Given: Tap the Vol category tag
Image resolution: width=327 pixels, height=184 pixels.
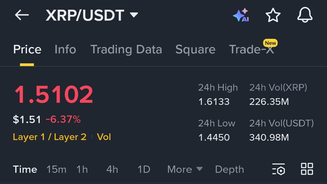Looking at the screenshot, I should pos(104,137).
